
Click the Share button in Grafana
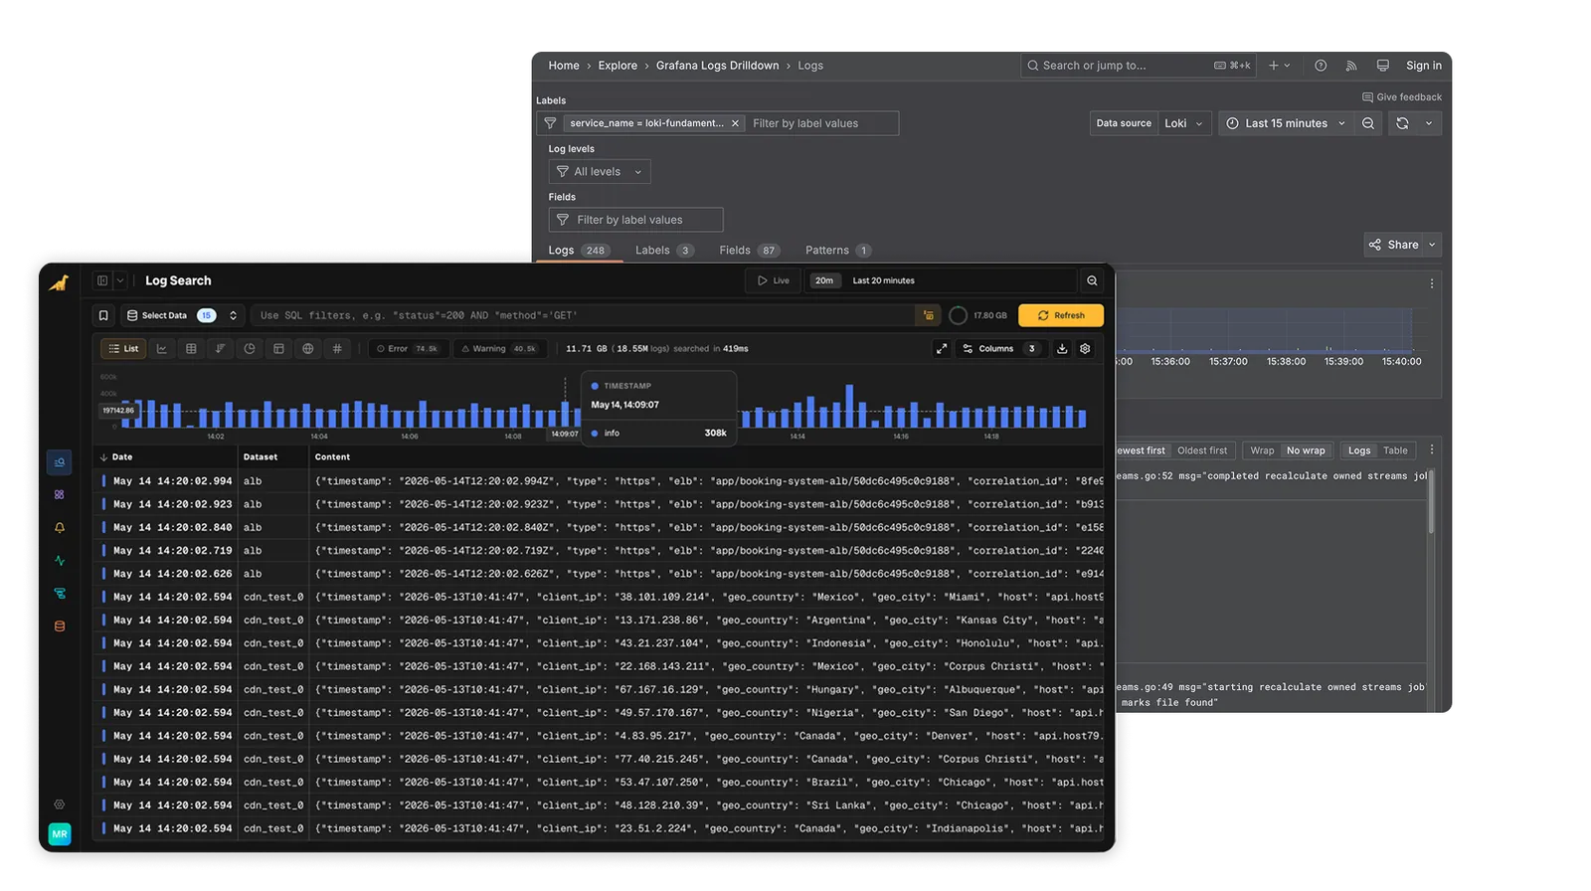tap(1393, 245)
